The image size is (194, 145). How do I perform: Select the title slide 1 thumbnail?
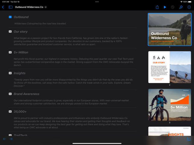170,29
